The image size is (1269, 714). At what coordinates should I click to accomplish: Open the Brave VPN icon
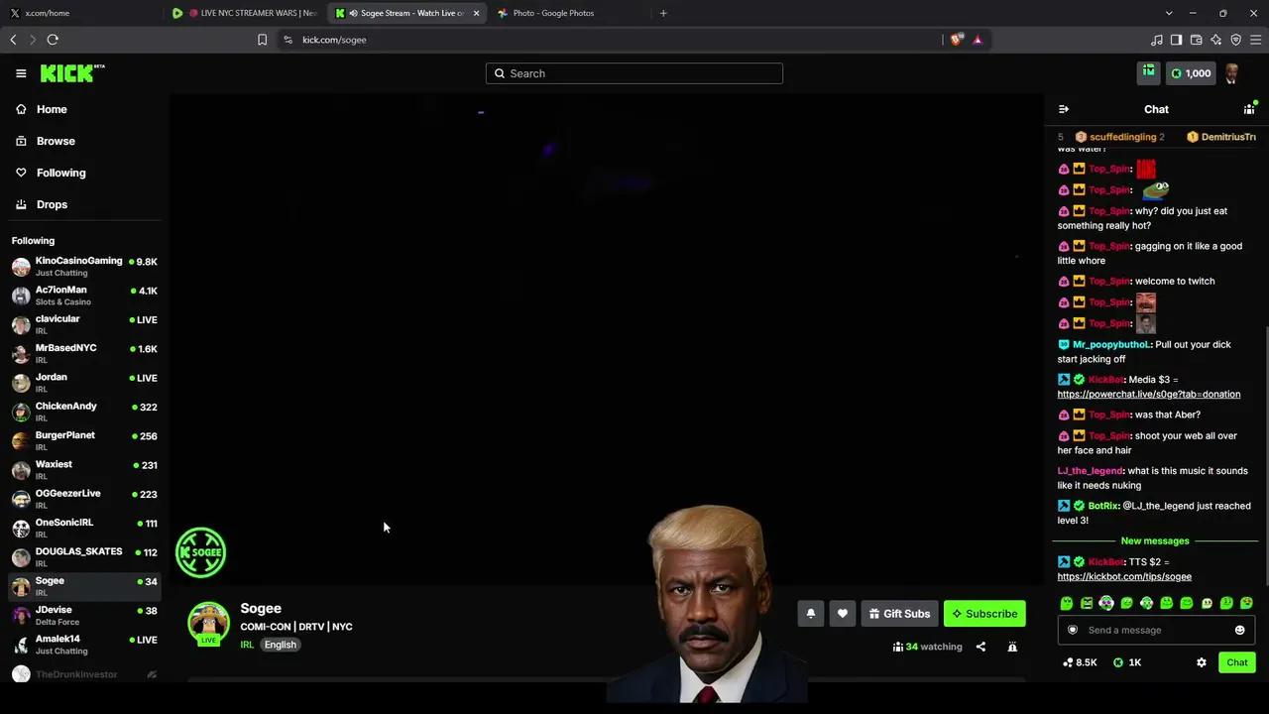(x=1236, y=40)
